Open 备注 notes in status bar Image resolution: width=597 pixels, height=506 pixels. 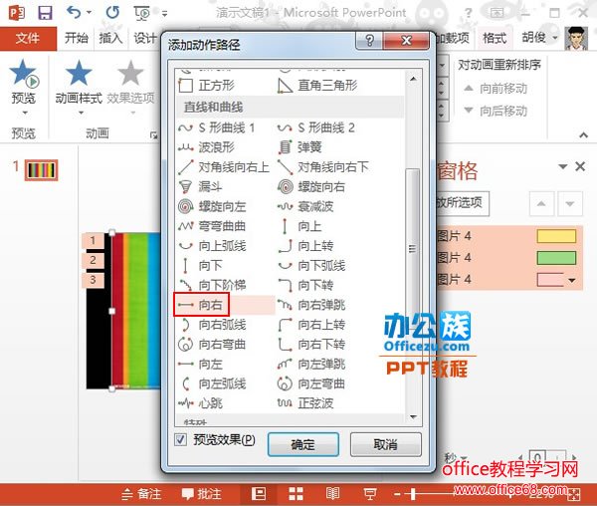click(x=141, y=494)
